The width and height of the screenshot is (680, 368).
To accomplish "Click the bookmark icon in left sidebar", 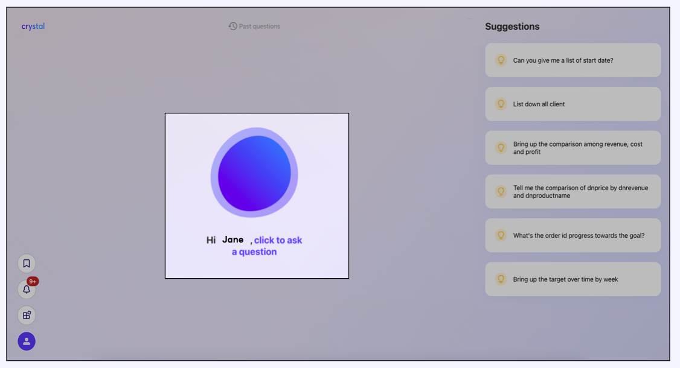I will [27, 264].
